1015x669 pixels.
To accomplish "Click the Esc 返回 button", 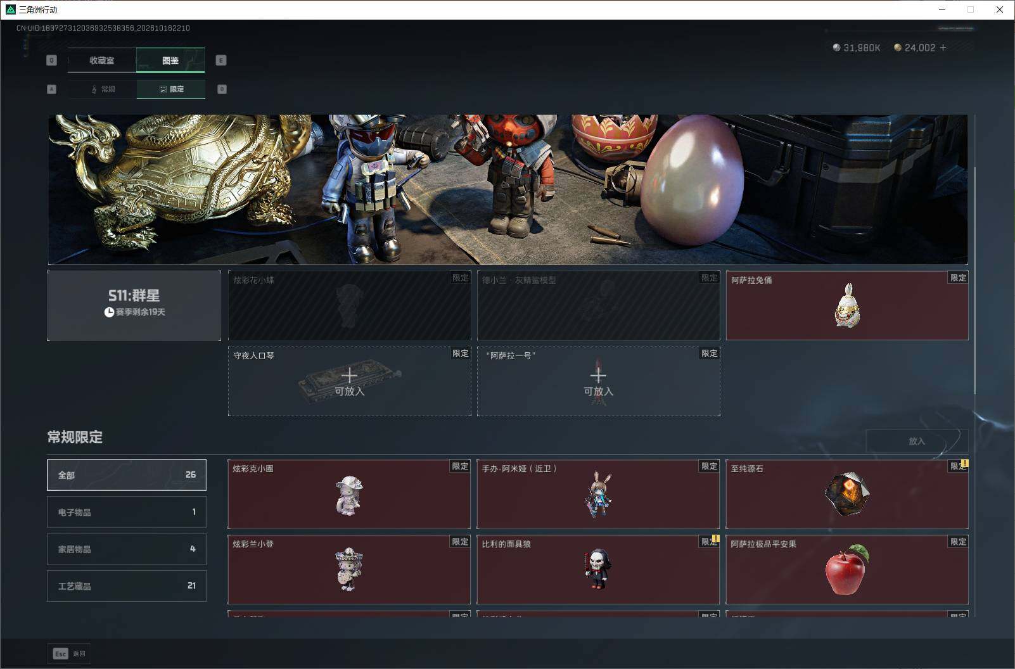I will tap(69, 654).
